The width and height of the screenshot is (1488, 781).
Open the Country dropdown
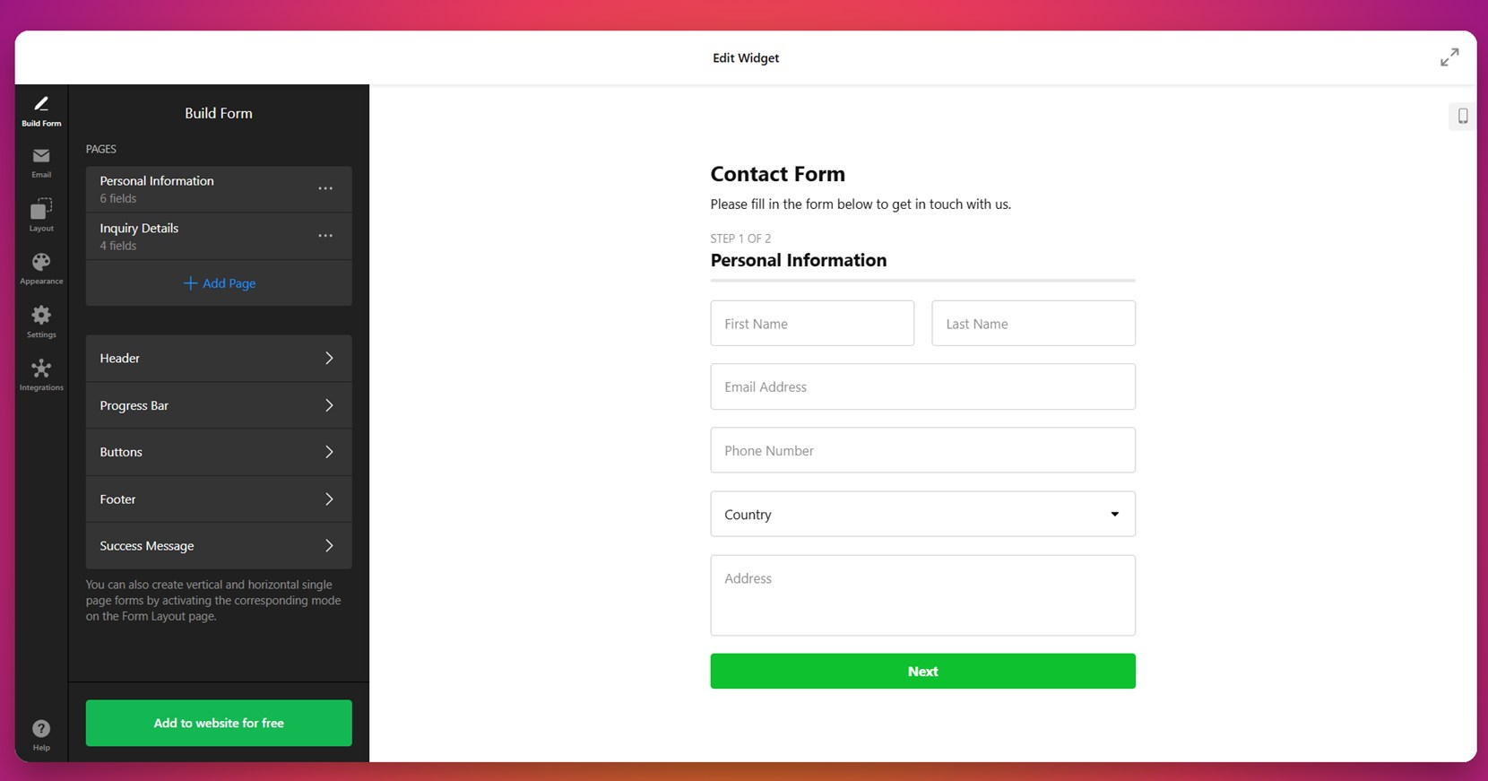(922, 514)
